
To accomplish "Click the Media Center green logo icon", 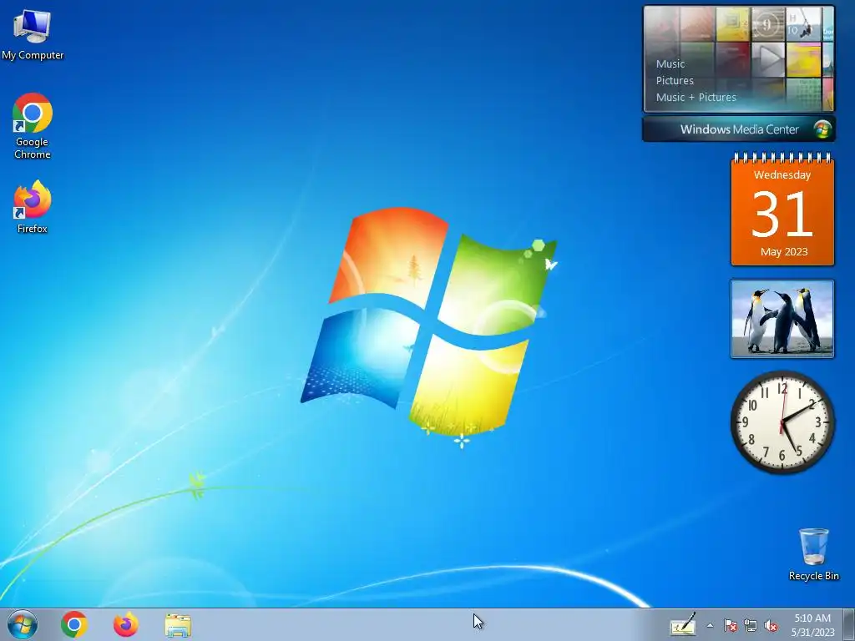I will (822, 129).
